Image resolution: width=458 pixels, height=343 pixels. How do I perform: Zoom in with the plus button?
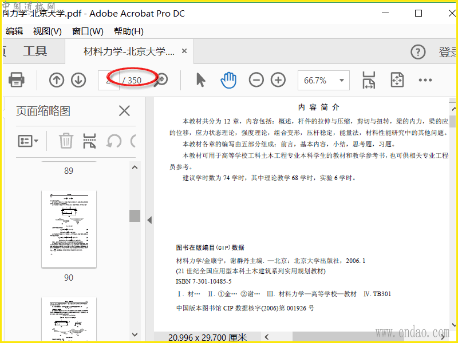point(278,80)
